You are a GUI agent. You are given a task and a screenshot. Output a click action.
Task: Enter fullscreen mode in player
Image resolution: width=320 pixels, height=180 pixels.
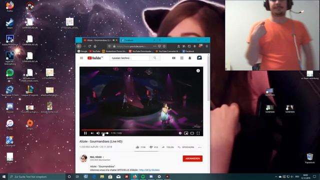click(198, 133)
